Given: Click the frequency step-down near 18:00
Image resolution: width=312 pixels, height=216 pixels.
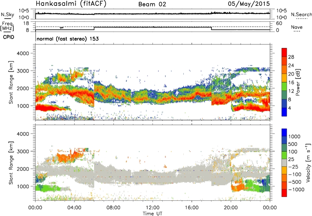Looking at the screenshot, I should click(211, 28).
